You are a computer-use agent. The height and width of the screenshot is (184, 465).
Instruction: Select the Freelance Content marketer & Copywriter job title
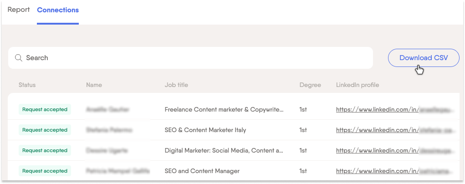tap(224, 109)
